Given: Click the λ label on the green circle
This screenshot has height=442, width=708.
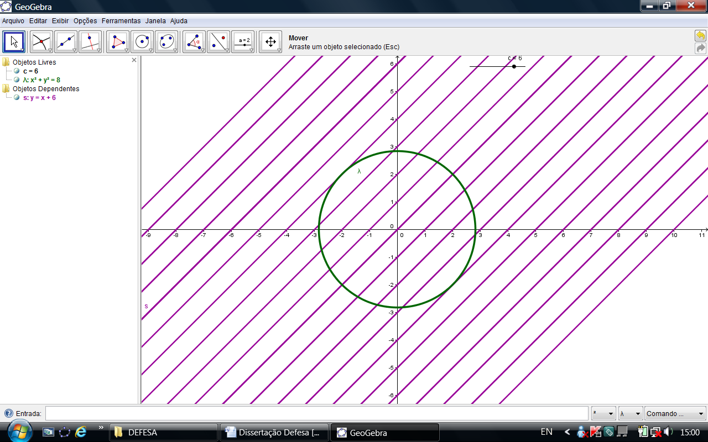Looking at the screenshot, I should (359, 171).
